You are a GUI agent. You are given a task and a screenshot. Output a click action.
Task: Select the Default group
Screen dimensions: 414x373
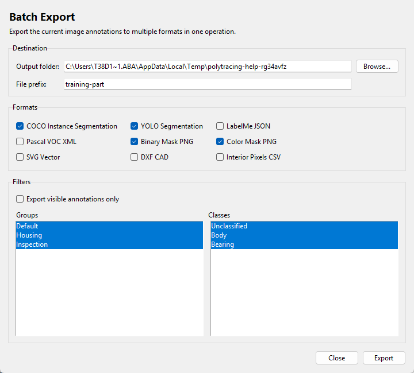[109, 226]
